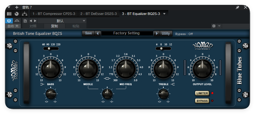Go to next host preset
Image resolution: width=255 pixels, height=114 pixels.
pyautogui.click(x=35, y=21)
